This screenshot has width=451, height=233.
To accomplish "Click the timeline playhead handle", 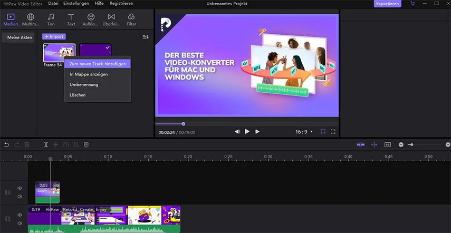I will coord(50,159).
